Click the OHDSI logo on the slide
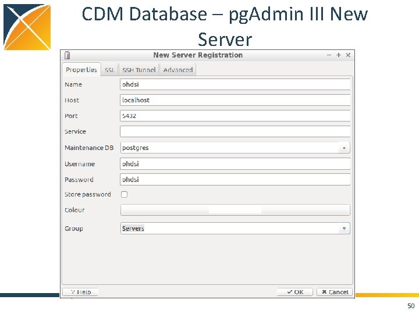Viewport: 419px width, 314px height. [27, 27]
